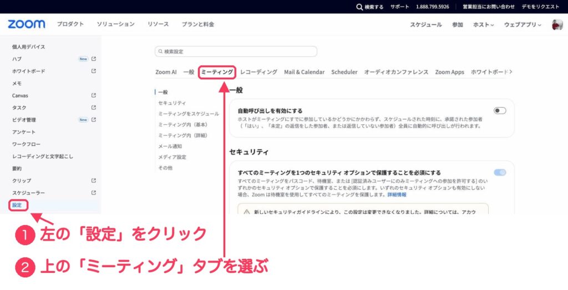Show more tabs with the right chevron
The height and width of the screenshot is (290, 568).
tap(511, 72)
